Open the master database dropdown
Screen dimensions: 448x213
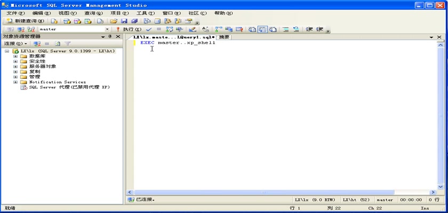tap(107, 29)
